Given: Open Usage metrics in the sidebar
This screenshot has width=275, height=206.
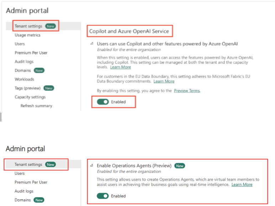Looking at the screenshot, I should pyautogui.click(x=27, y=35).
